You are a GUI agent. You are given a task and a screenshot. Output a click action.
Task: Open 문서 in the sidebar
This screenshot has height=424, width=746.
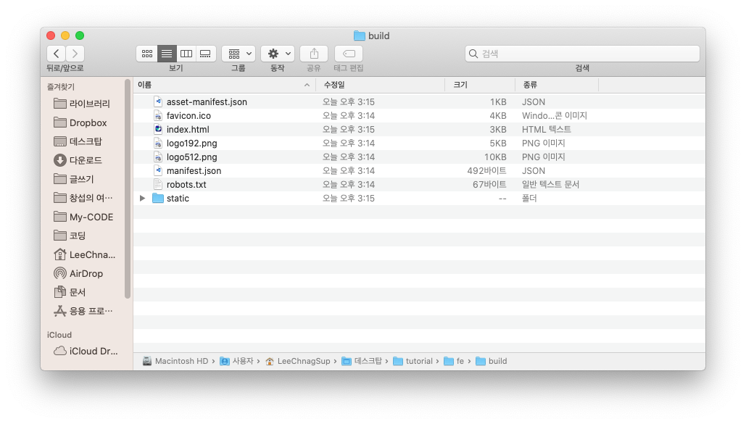coord(70,292)
